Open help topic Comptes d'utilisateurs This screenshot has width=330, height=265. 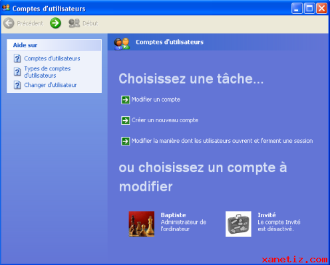click(x=52, y=58)
